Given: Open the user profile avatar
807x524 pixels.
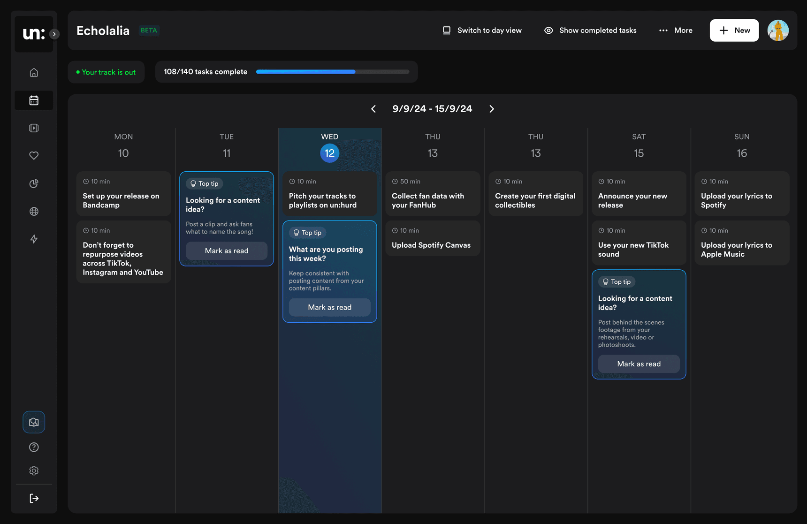Looking at the screenshot, I should tap(778, 30).
